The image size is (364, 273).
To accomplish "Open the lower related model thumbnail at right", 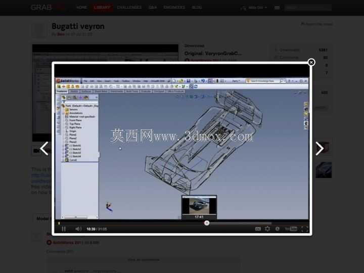I will (324, 170).
